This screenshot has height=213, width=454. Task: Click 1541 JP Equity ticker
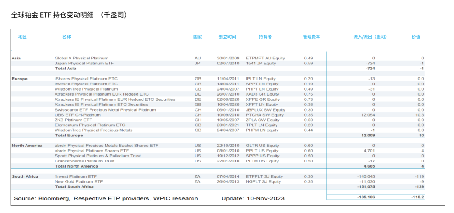[261, 63]
